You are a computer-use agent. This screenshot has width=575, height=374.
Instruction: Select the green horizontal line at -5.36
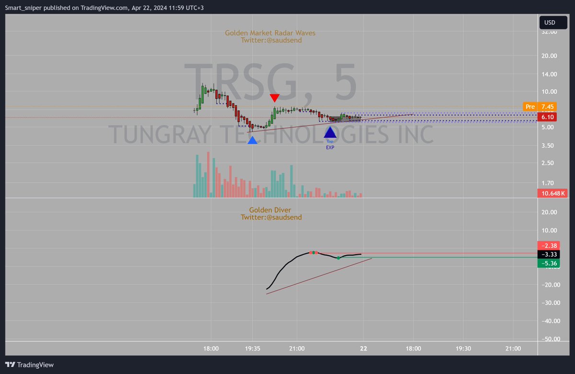(x=437, y=257)
